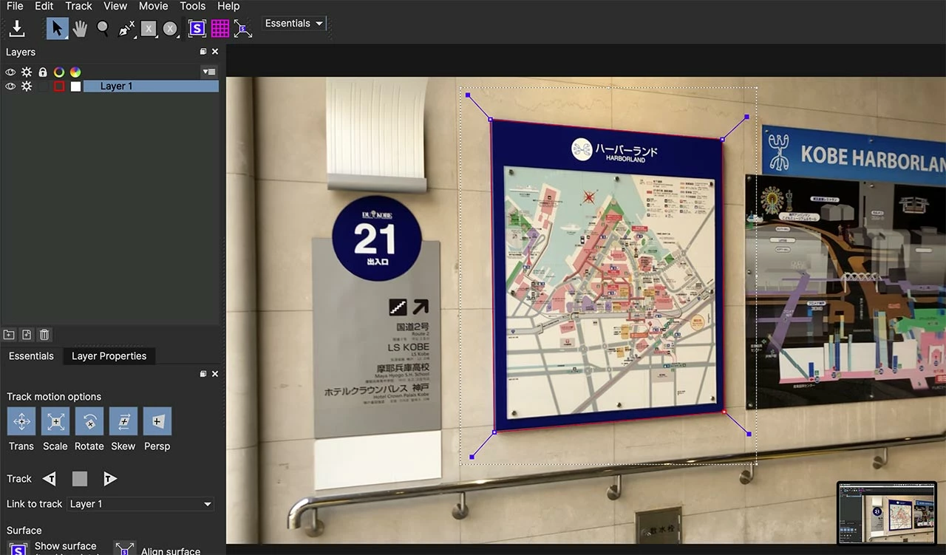
Task: Open the Layers panel options menu
Action: click(209, 72)
